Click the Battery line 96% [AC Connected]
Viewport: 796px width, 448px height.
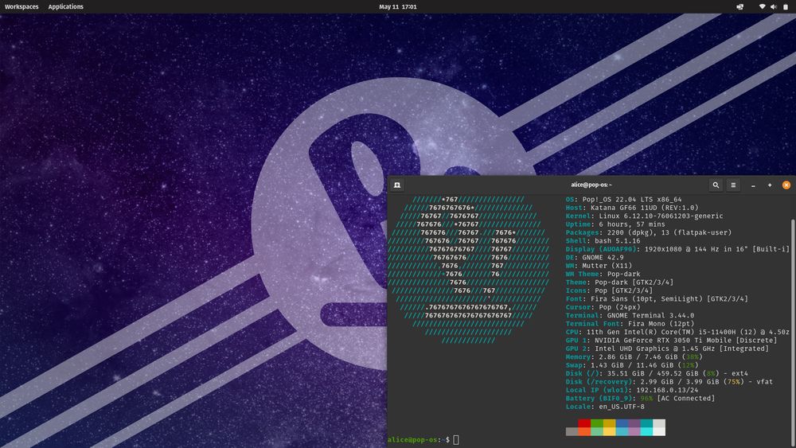coord(640,399)
